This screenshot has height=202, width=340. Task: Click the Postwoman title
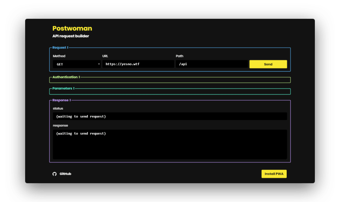(72, 28)
